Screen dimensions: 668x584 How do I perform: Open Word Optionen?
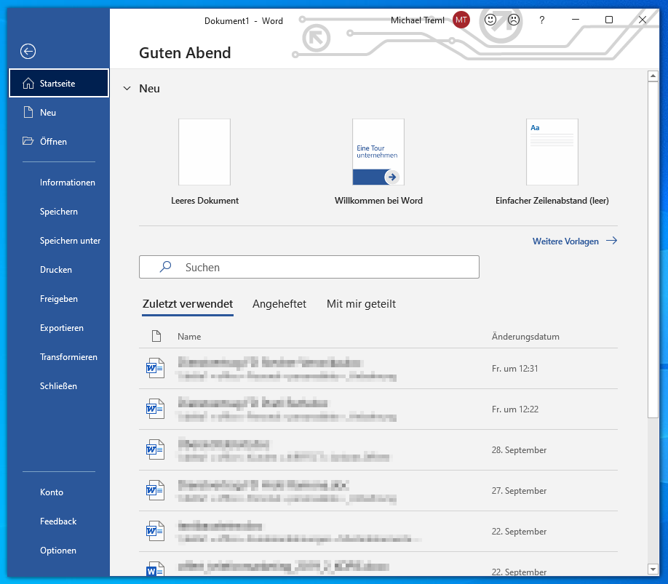(x=59, y=551)
